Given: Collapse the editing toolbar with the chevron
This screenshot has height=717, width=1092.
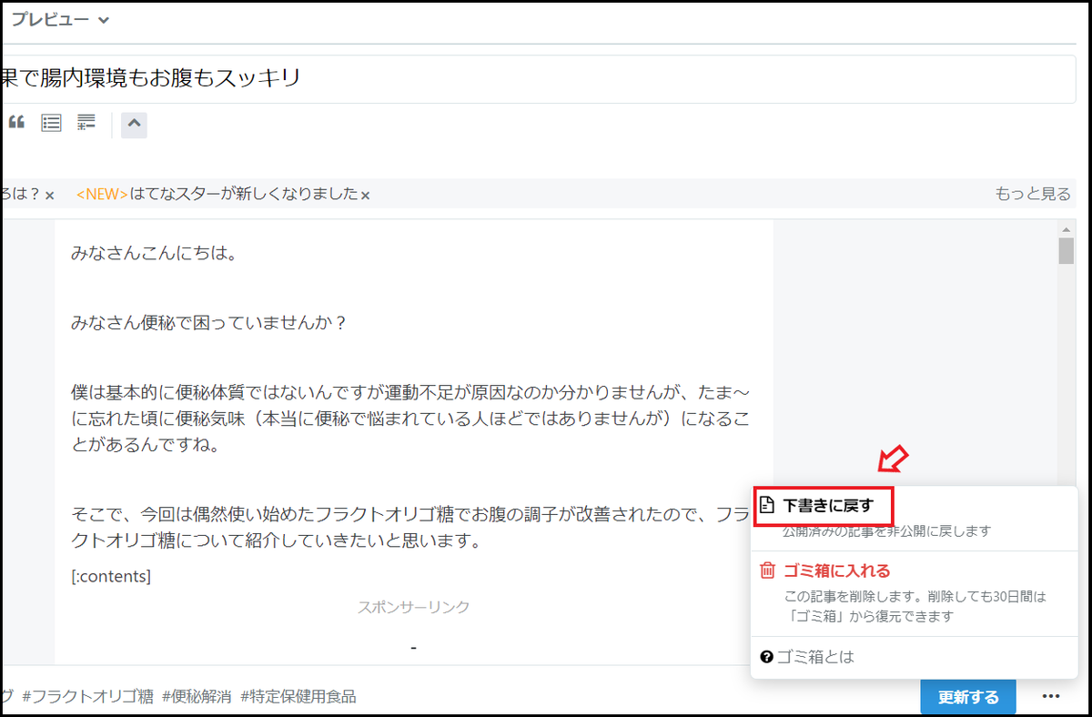Looking at the screenshot, I should [x=134, y=125].
